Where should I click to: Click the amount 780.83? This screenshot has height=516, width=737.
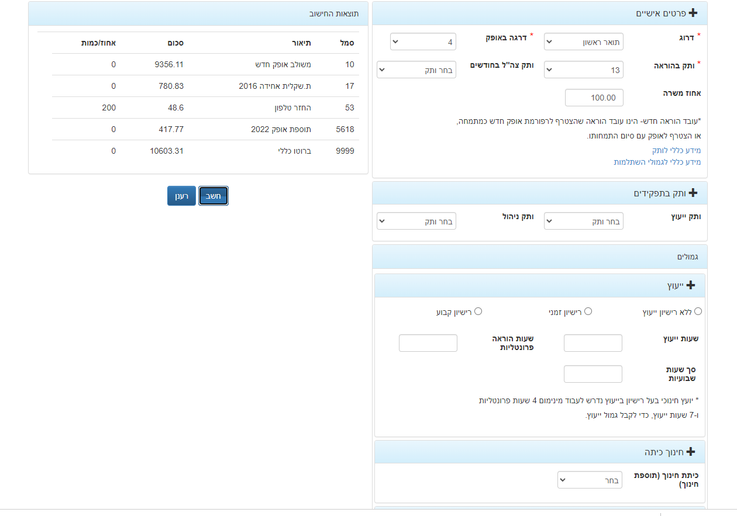click(x=171, y=86)
